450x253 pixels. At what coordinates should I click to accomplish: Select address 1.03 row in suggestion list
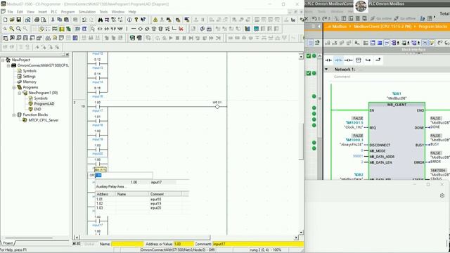(x=142, y=208)
